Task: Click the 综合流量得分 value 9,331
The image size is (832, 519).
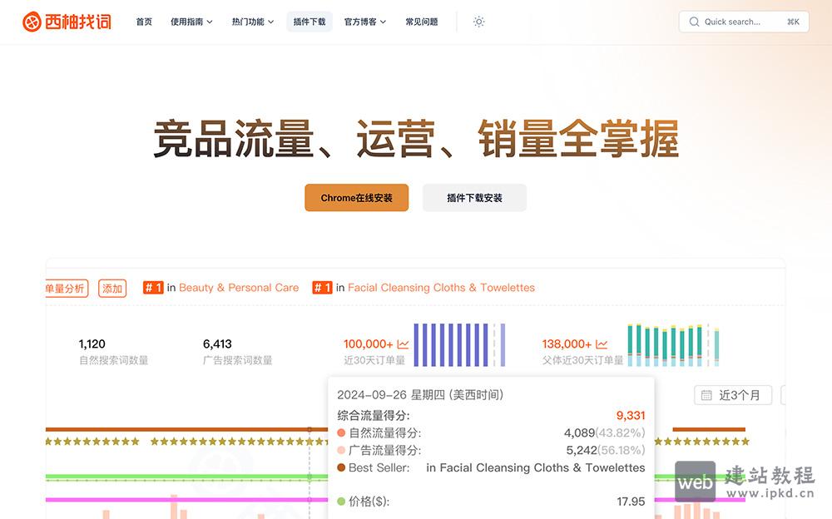Action: [x=631, y=416]
